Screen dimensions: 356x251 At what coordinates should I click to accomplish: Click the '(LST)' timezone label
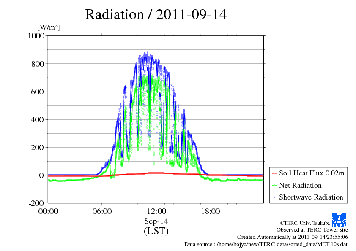156,231
